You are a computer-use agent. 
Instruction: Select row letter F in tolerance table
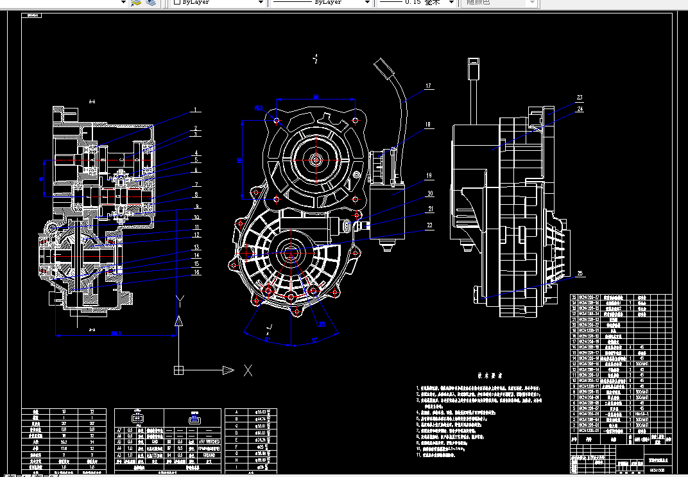(x=236, y=446)
